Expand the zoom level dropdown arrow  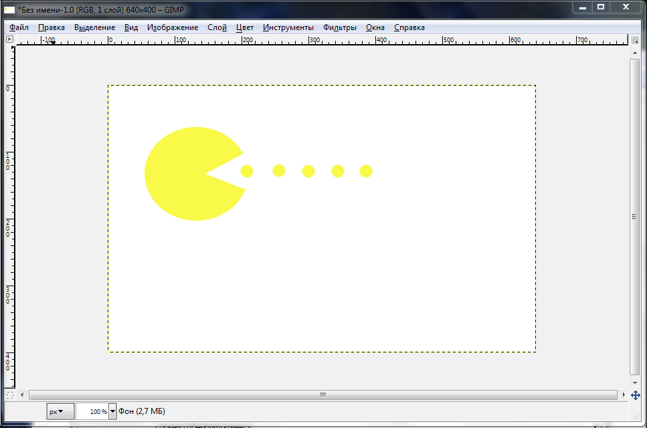(112, 411)
